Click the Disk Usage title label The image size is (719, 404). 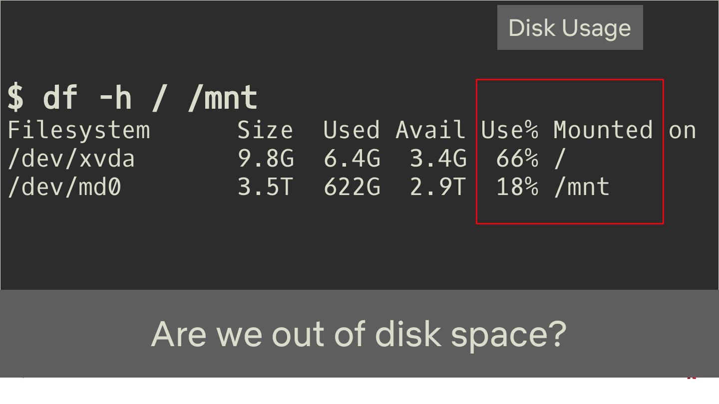coord(570,28)
